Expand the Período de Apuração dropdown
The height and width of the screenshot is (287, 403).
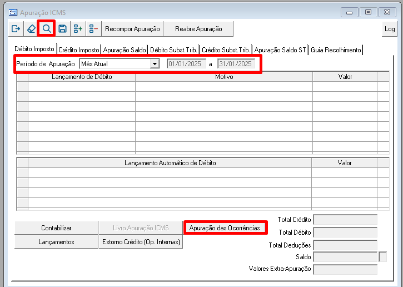coord(154,64)
